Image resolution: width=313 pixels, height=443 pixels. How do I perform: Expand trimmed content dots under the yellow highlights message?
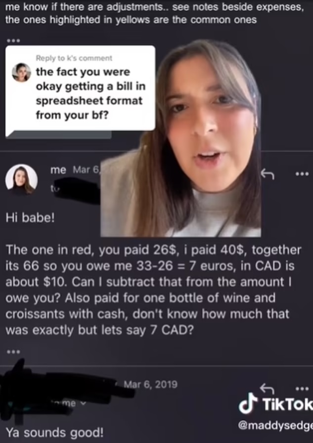[13, 41]
